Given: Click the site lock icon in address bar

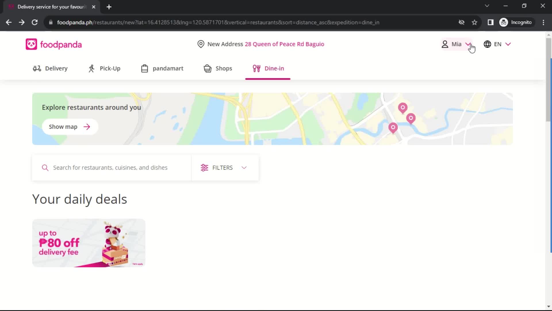Looking at the screenshot, I should pyautogui.click(x=51, y=22).
